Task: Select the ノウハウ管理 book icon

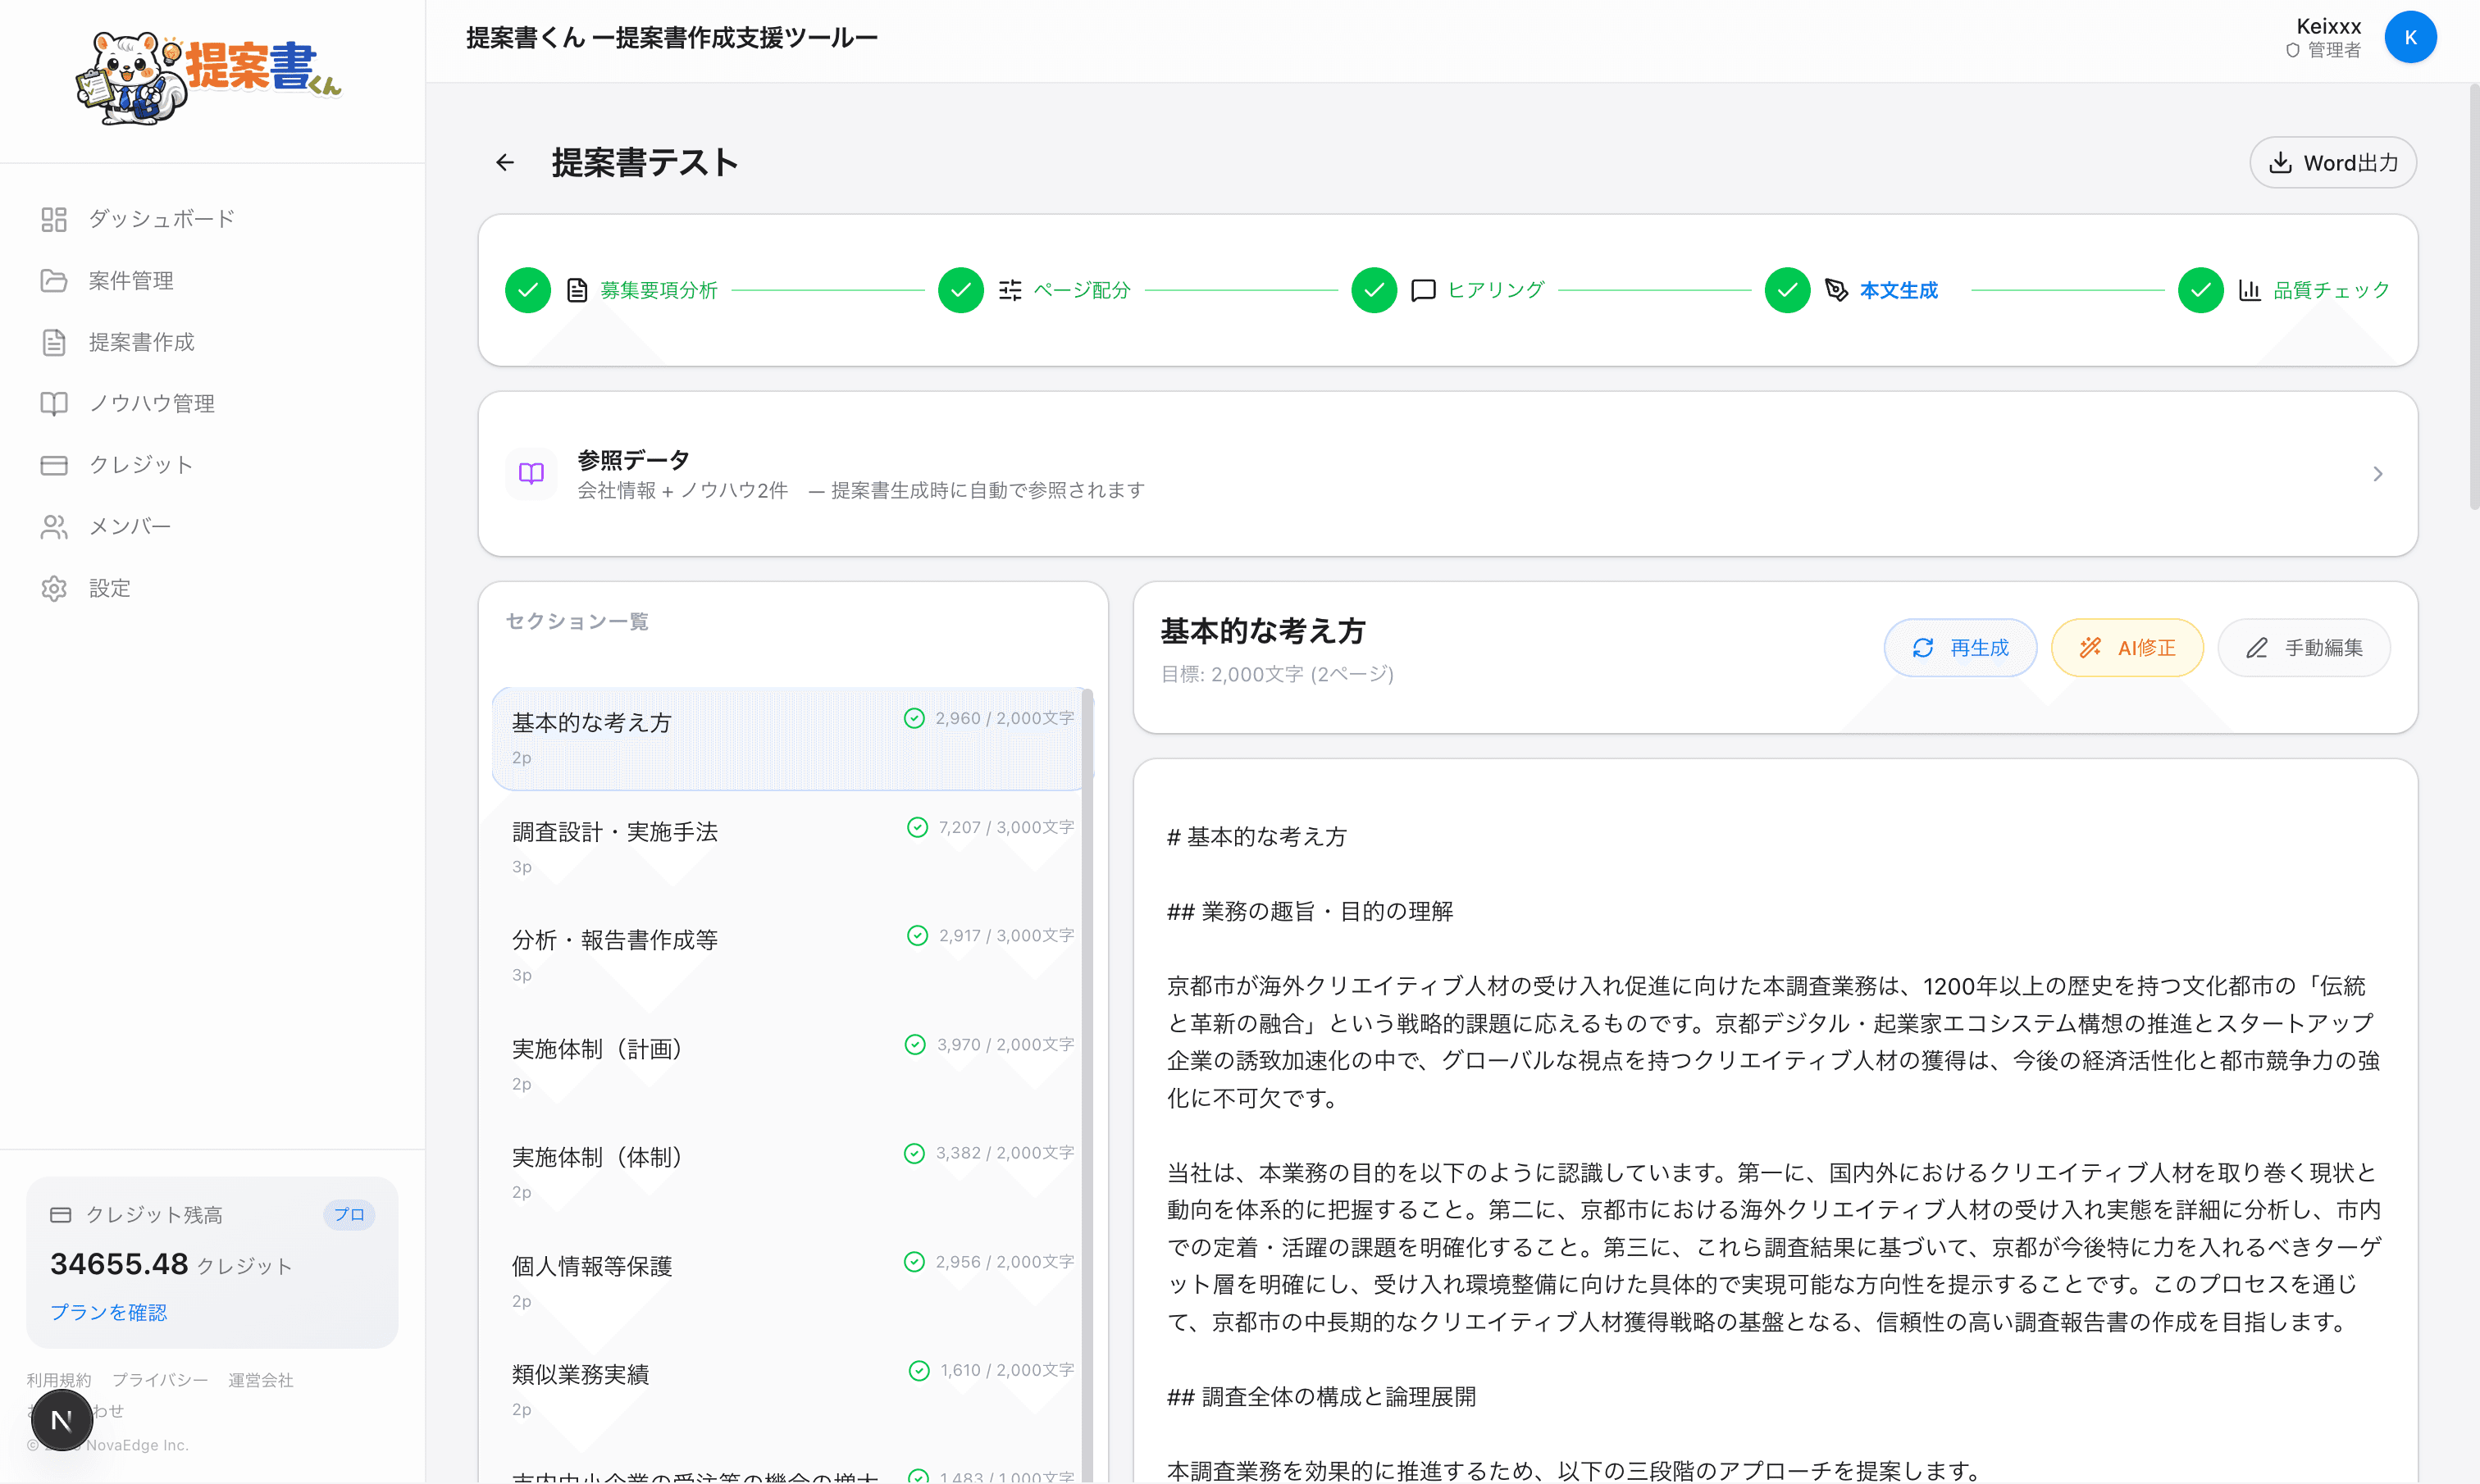Action: [54, 403]
